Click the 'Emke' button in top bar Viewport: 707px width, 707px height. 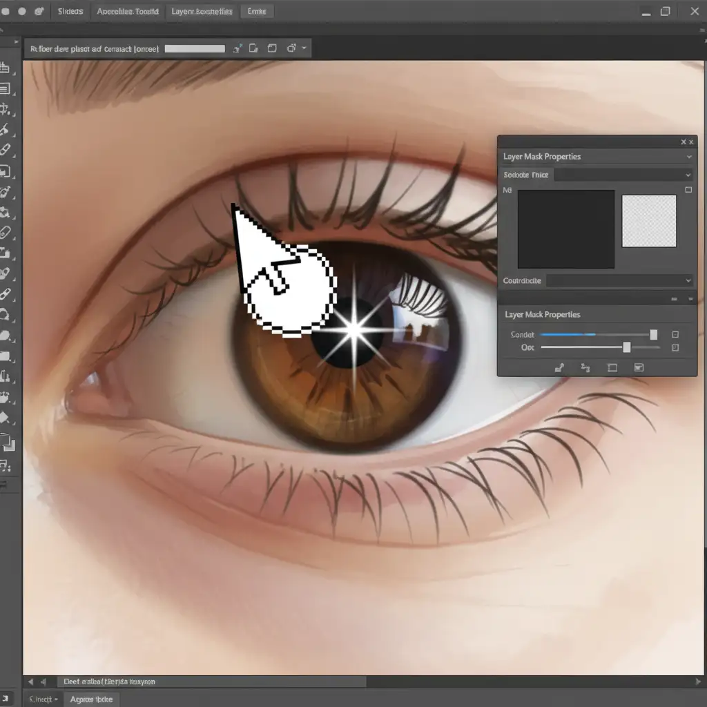click(x=257, y=12)
